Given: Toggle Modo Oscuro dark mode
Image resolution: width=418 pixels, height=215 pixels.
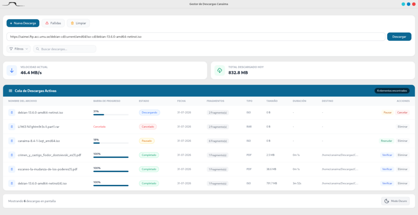Looking at the screenshot, I should (395, 201).
